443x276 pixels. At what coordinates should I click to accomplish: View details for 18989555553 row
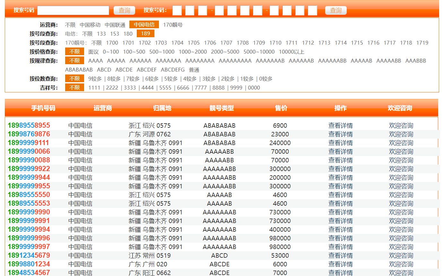tap(341, 203)
